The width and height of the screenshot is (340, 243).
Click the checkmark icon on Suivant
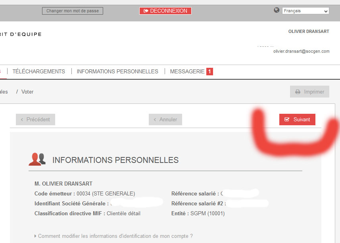(287, 120)
